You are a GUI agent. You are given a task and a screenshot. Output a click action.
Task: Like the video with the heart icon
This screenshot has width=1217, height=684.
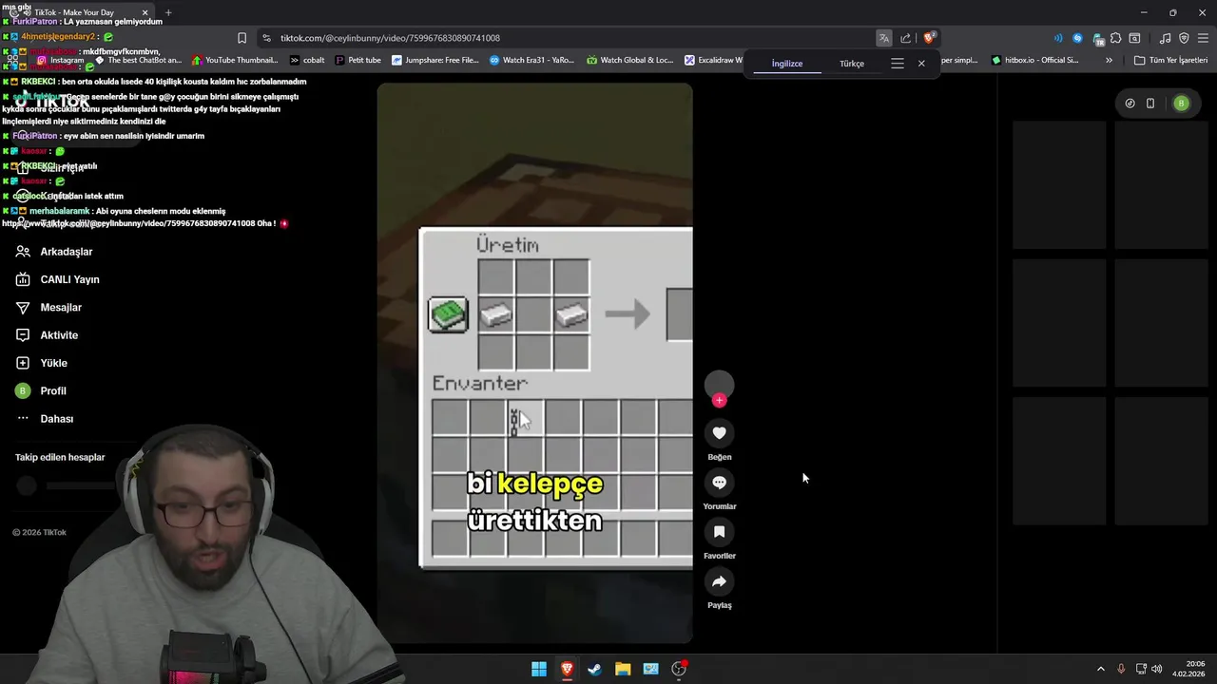(719, 433)
